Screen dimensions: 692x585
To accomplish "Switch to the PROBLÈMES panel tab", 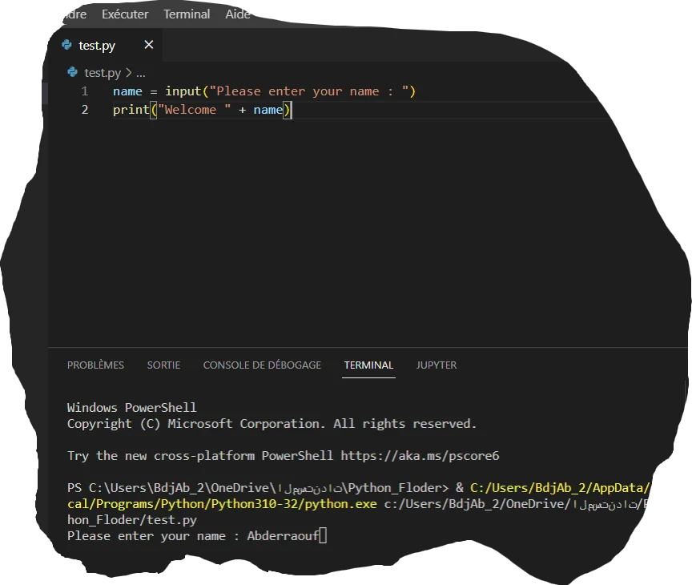I will 95,365.
